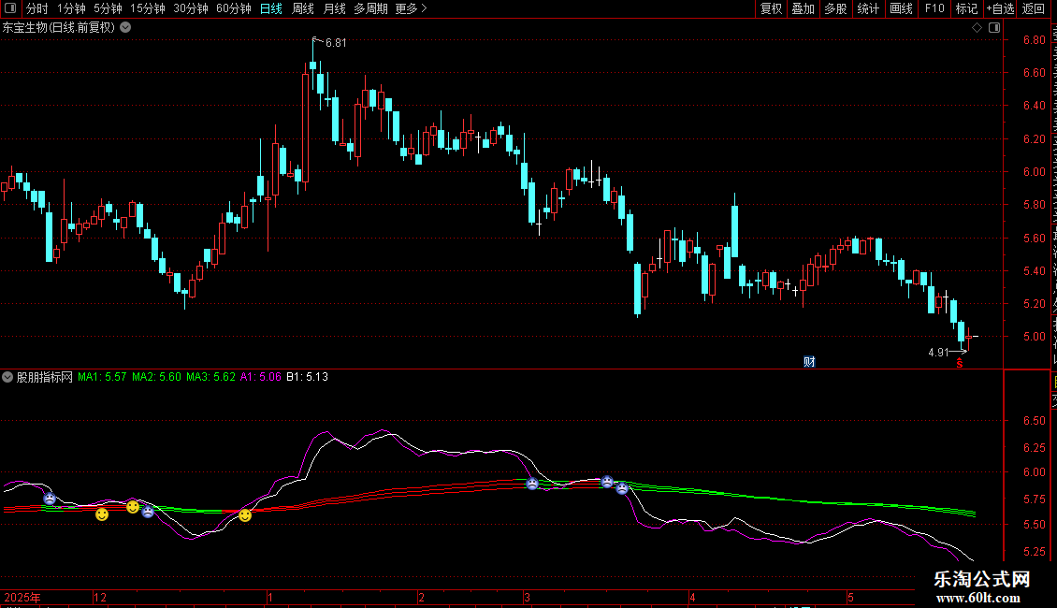Image resolution: width=1057 pixels, height=608 pixels.
Task: Click month 5 marker on time axis
Action: click(x=850, y=597)
